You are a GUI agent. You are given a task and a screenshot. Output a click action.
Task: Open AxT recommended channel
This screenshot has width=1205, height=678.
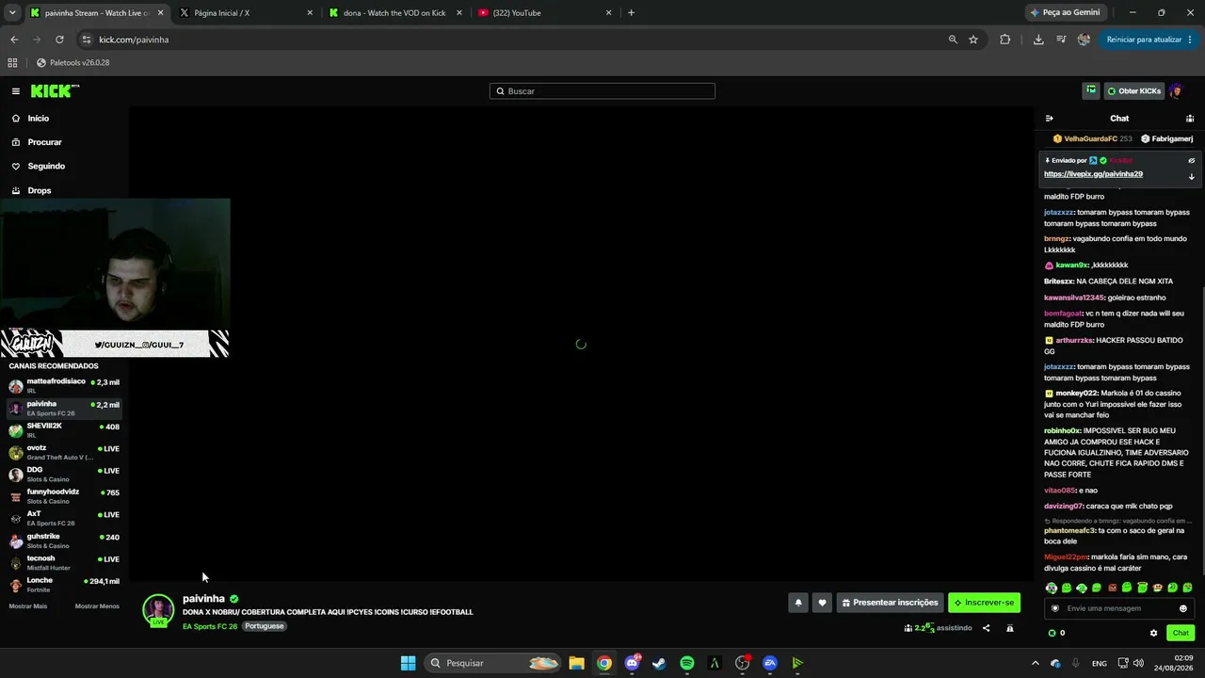click(x=64, y=518)
